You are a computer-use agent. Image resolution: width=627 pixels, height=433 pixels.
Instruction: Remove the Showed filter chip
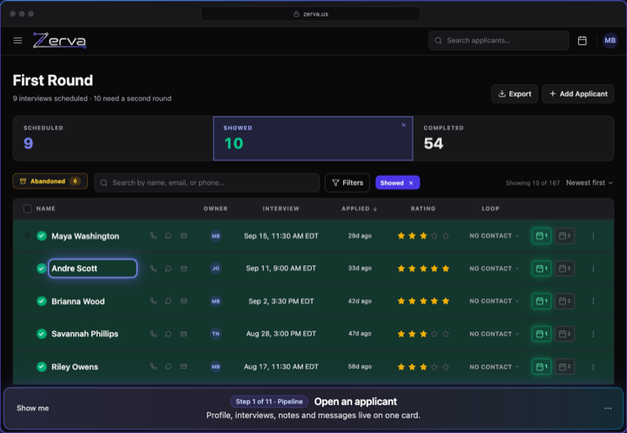point(411,183)
